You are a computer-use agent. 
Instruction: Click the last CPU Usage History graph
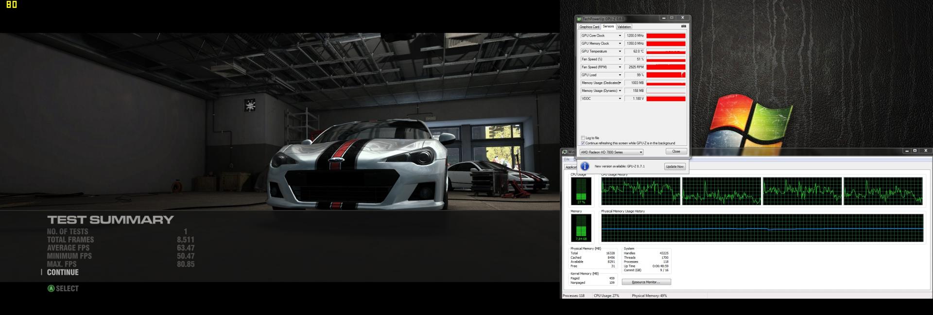(883, 191)
